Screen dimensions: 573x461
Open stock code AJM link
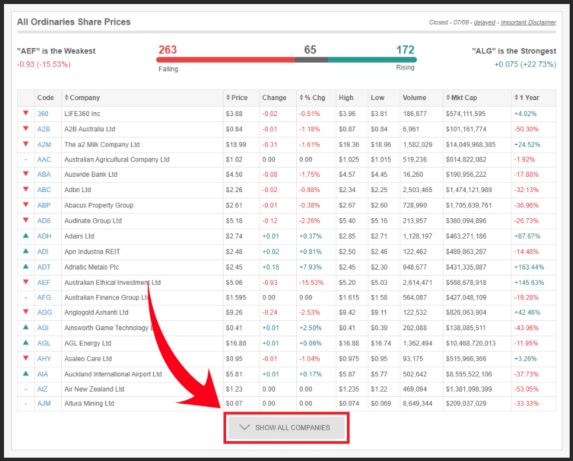point(44,403)
